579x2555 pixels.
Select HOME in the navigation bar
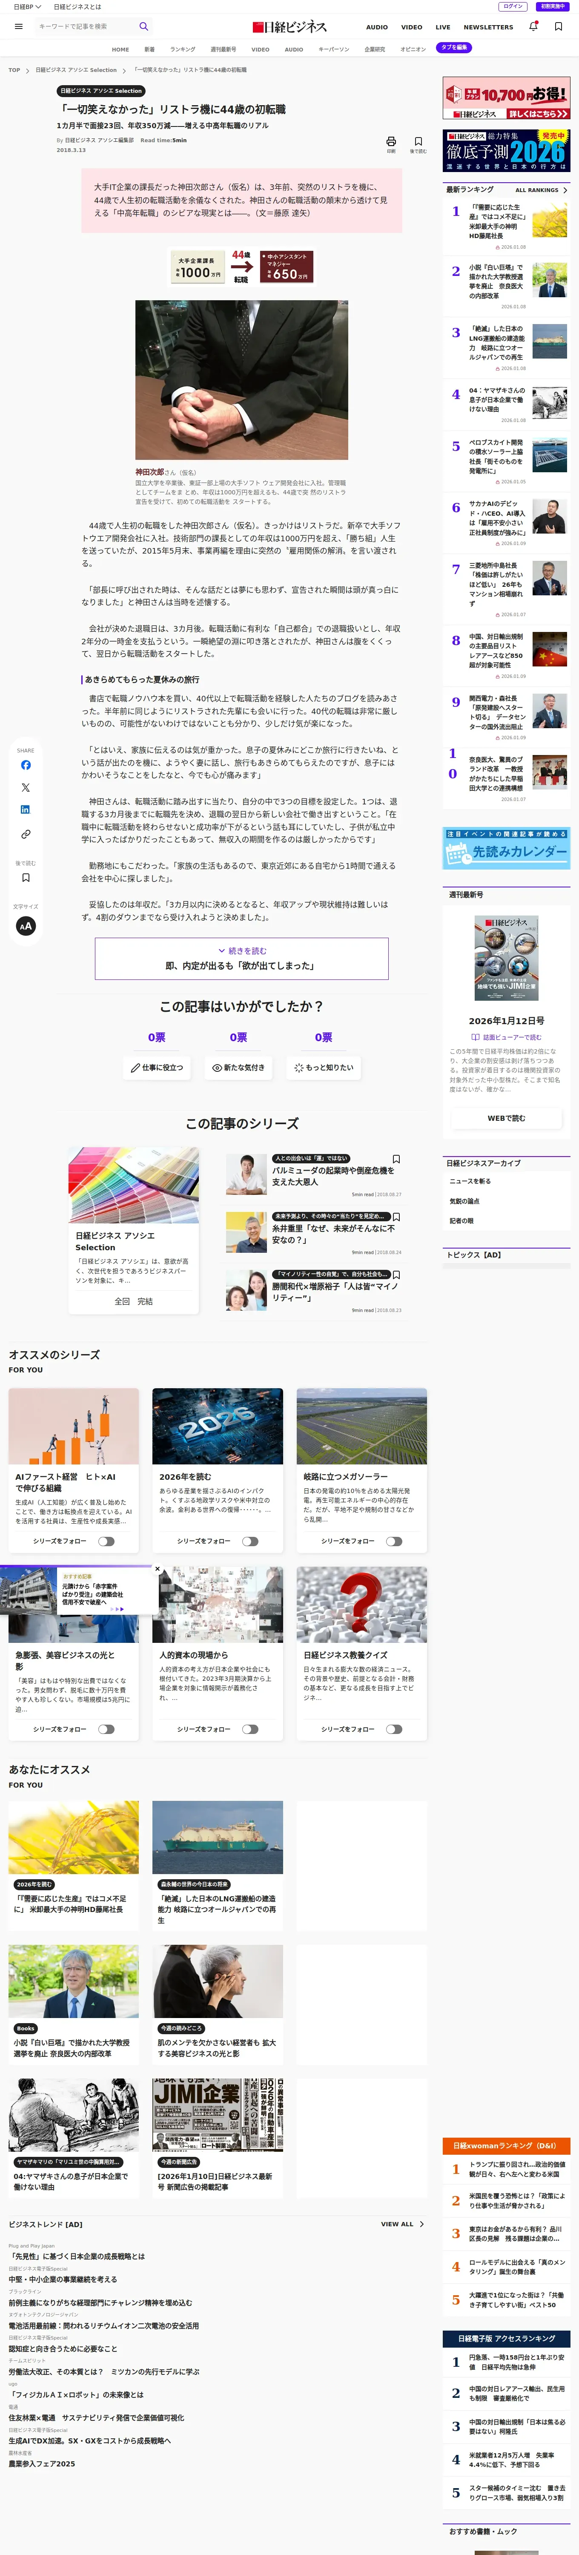120,49
